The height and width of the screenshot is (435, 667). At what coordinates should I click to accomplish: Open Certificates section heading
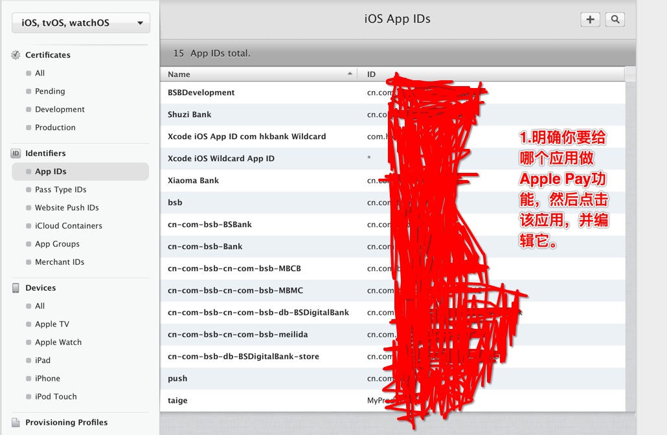(48, 55)
